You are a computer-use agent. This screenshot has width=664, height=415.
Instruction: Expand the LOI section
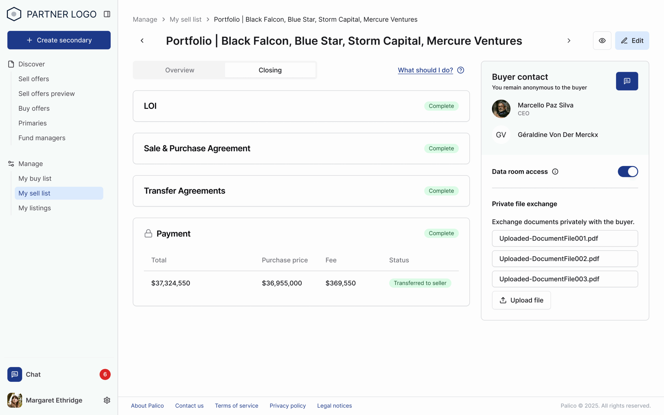coord(301,106)
